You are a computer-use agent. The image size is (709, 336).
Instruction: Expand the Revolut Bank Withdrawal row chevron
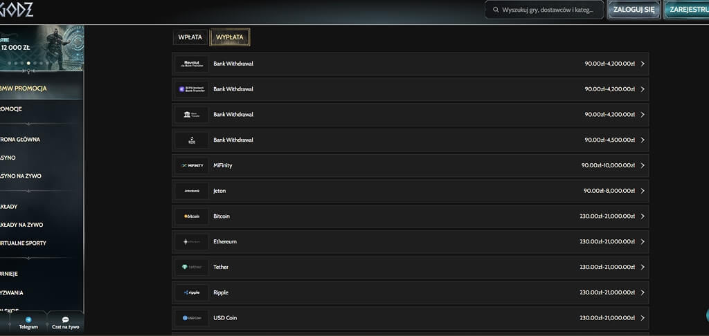click(x=643, y=64)
